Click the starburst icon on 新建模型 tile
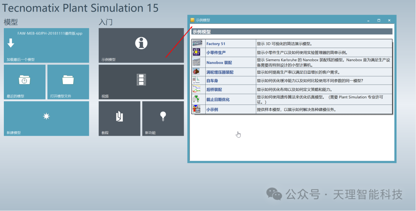Viewport: 416px width, 211px height. coord(47,116)
